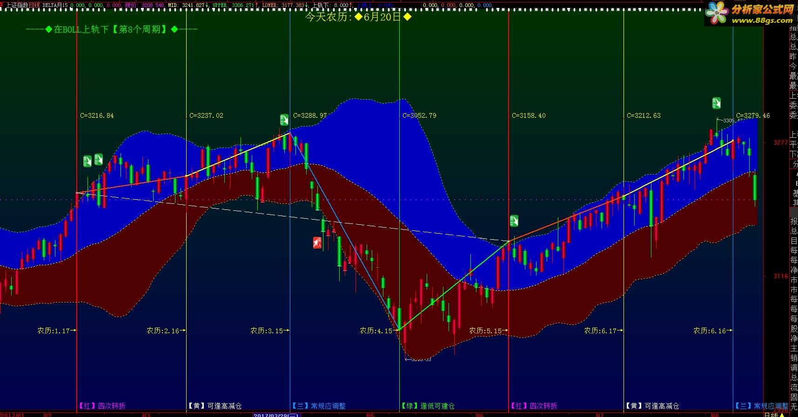Viewport: 798px width, 417px height.
Task: Click 【兰】常规应调整 under the 农历:3.15 line
Action: pyautogui.click(x=319, y=406)
